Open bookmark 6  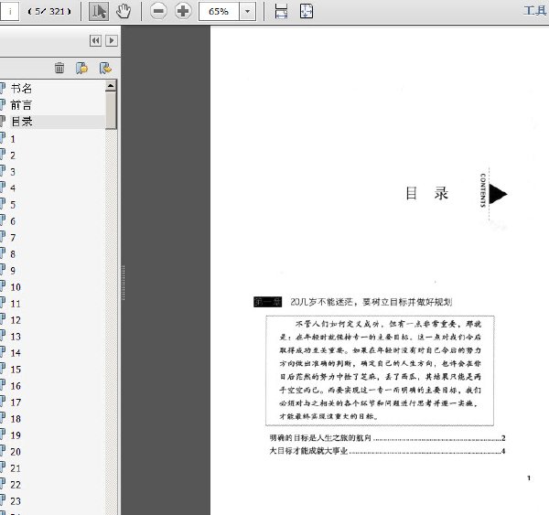coord(13,221)
